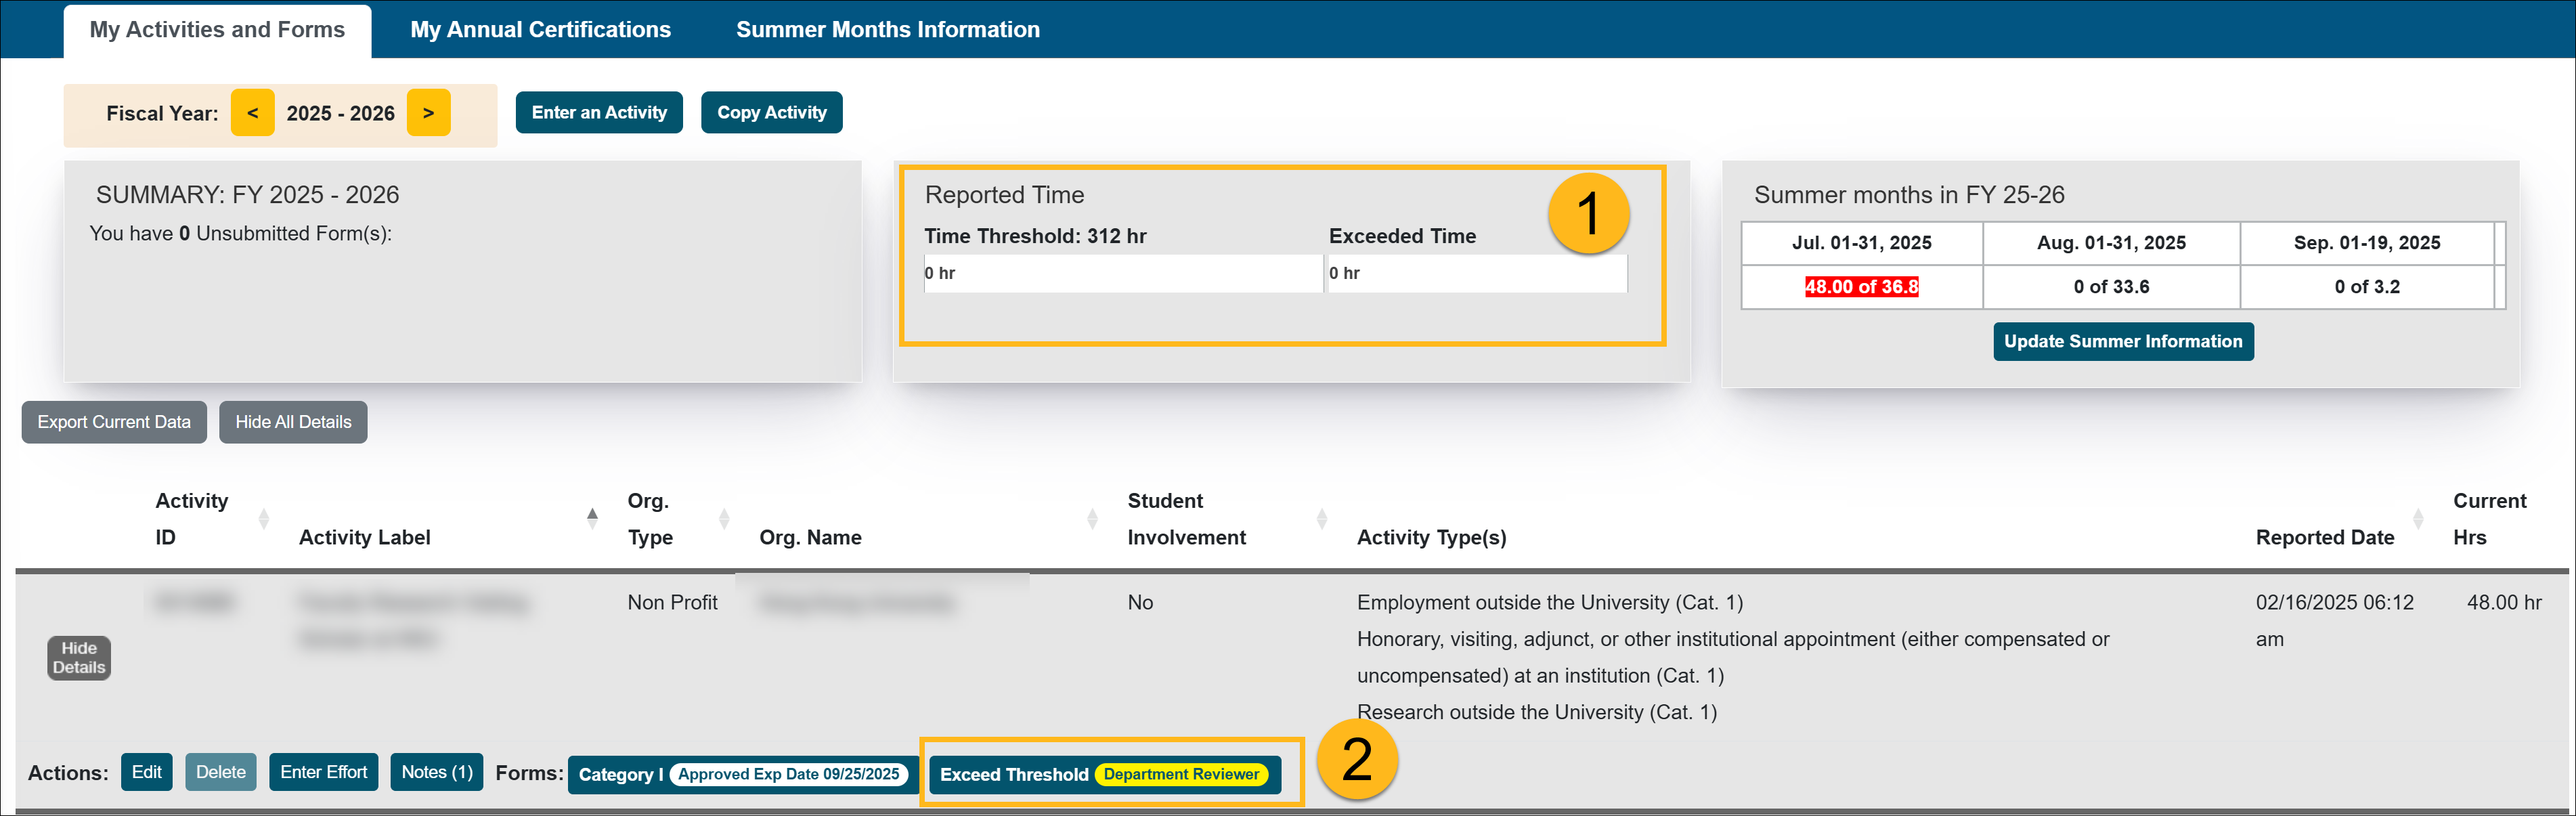Select the previous fiscal year arrow

252,112
